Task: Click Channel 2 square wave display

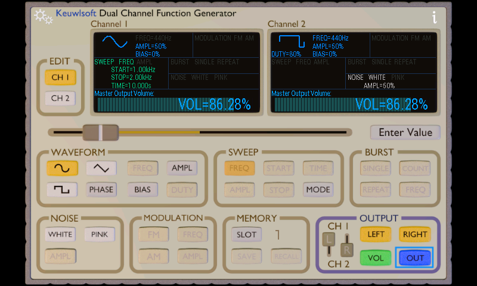Action: coord(292,41)
